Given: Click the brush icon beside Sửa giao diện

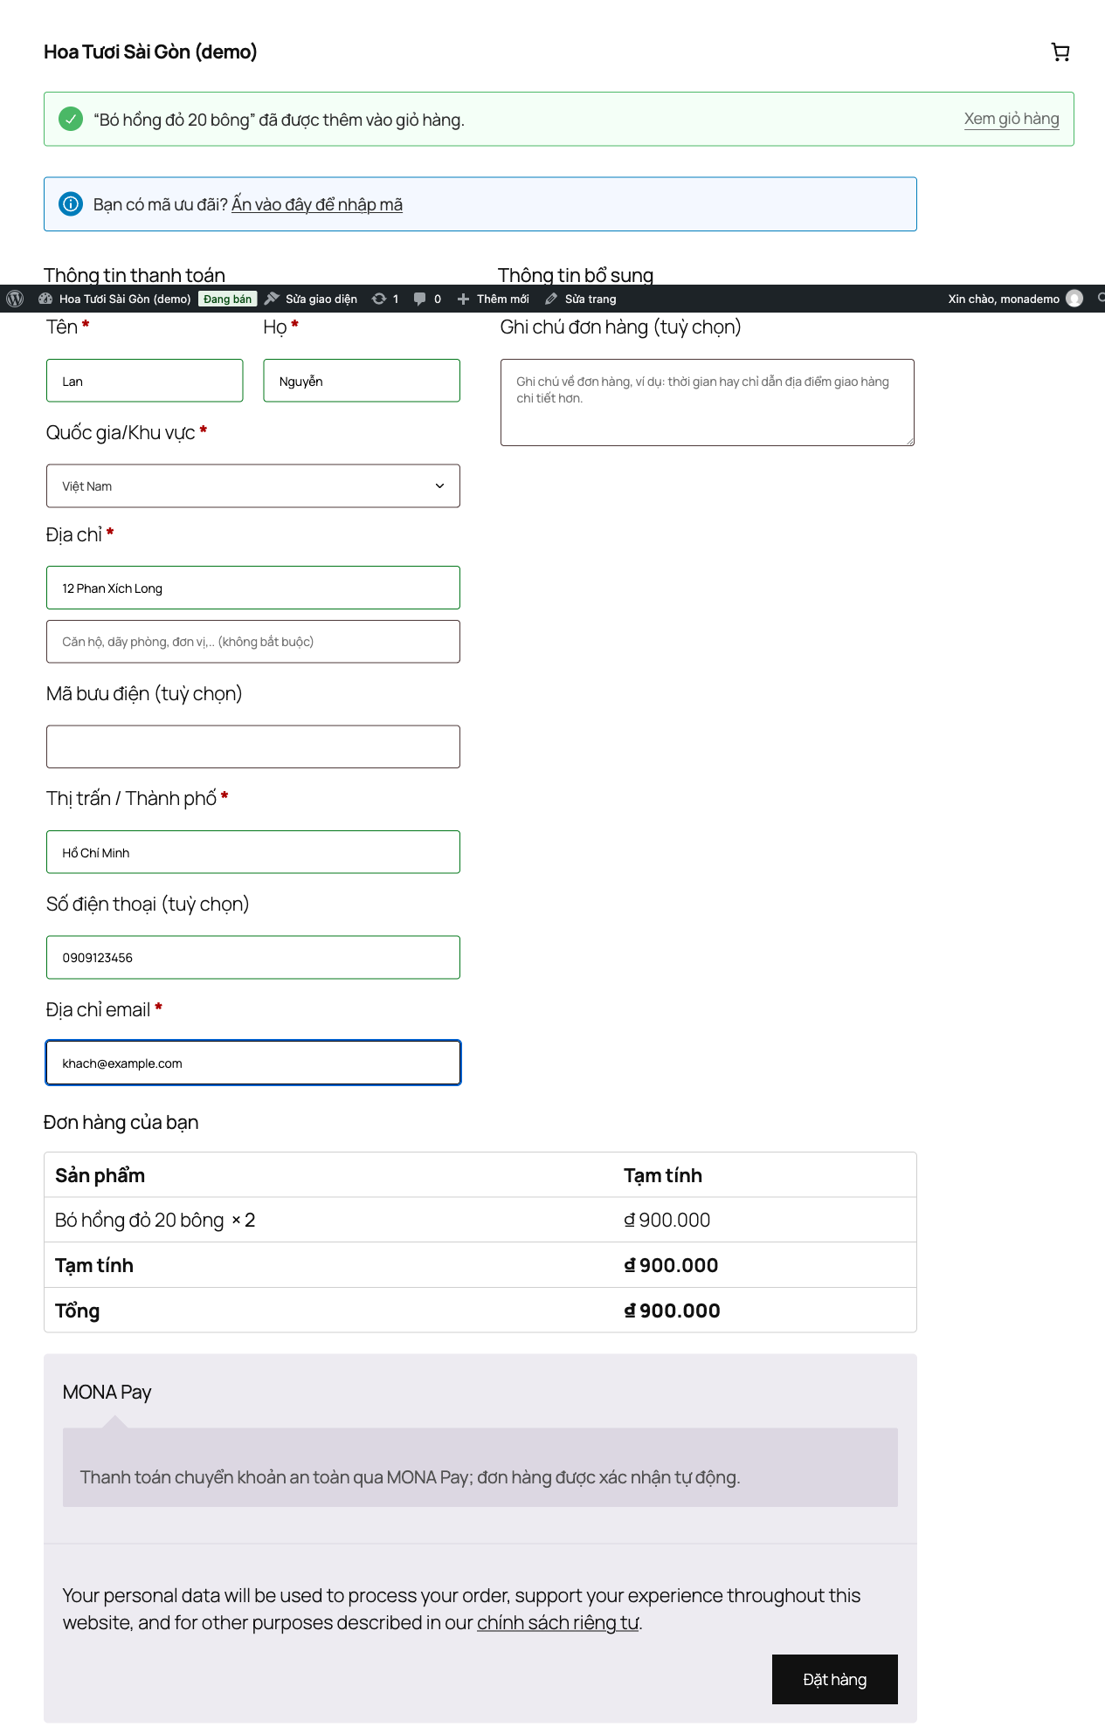Looking at the screenshot, I should click(x=272, y=299).
